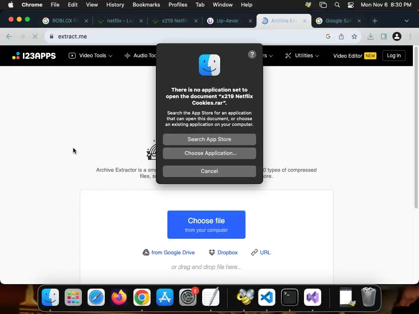Open the recent document stack in the dock
419x314 pixels.
tap(346, 297)
